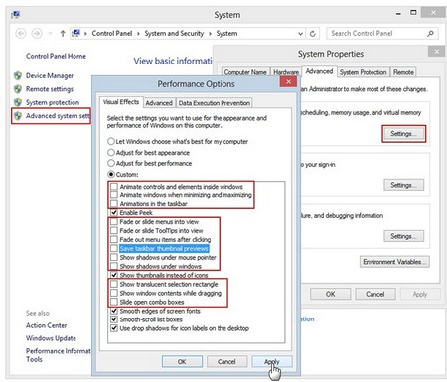The width and height of the screenshot is (447, 382).
Task: Open User Profiles Settings button
Action: [x=403, y=185]
